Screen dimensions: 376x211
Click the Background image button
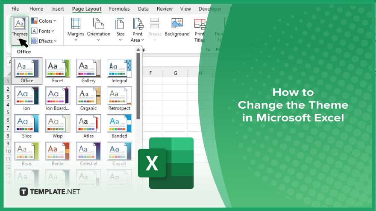pos(177,28)
